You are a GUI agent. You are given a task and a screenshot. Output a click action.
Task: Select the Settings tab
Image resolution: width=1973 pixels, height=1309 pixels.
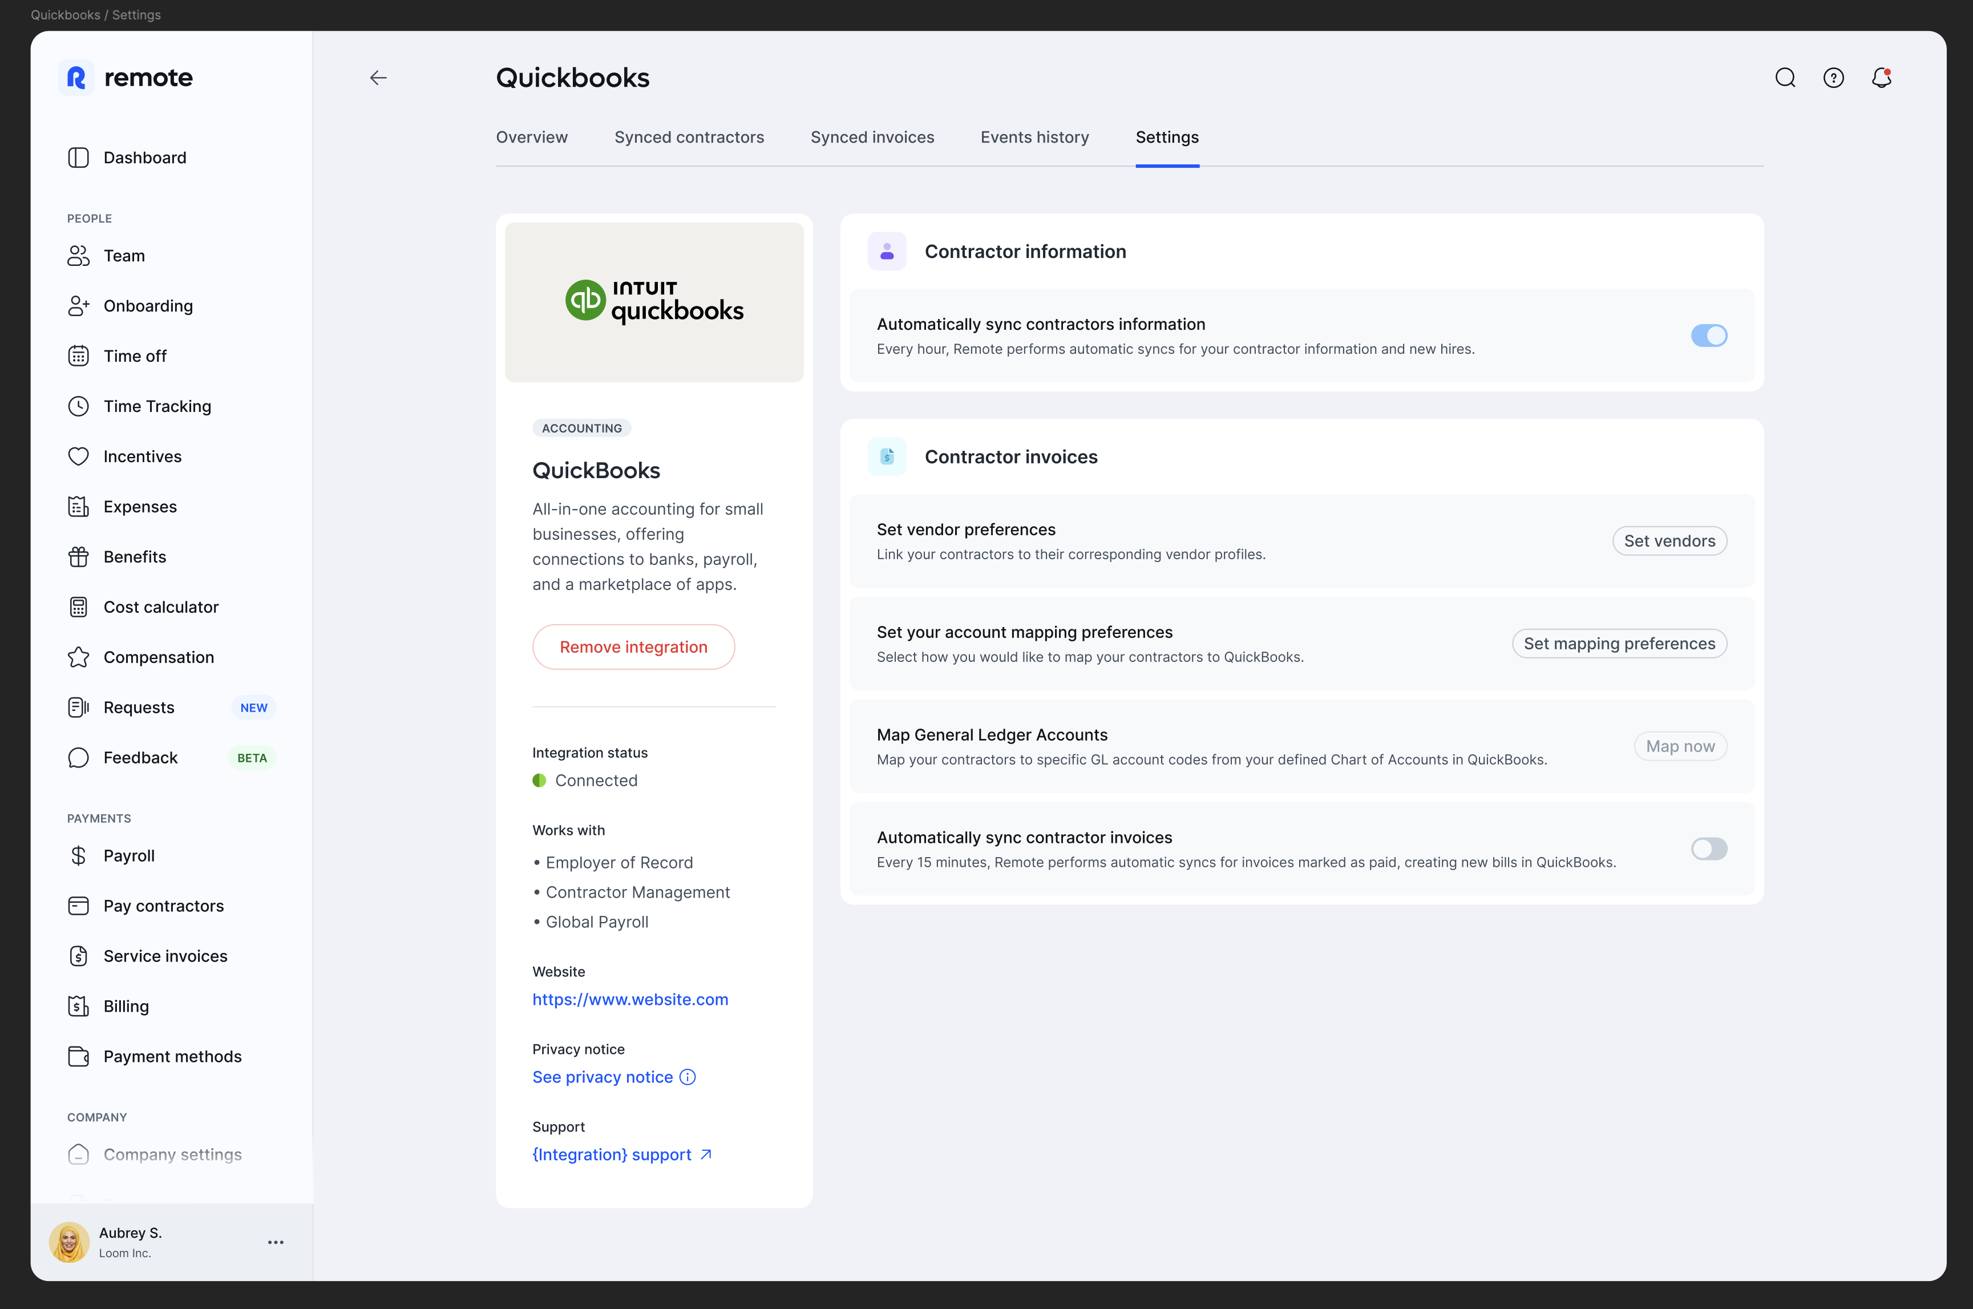pos(1167,137)
